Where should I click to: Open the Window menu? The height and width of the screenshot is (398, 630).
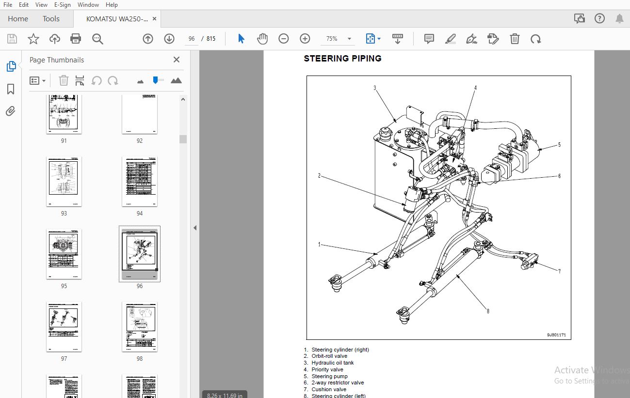88,4
